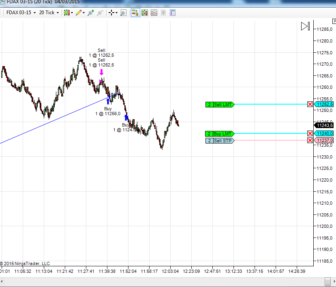
Task: Click the 11243,5 current price marker
Action: [x=324, y=125]
